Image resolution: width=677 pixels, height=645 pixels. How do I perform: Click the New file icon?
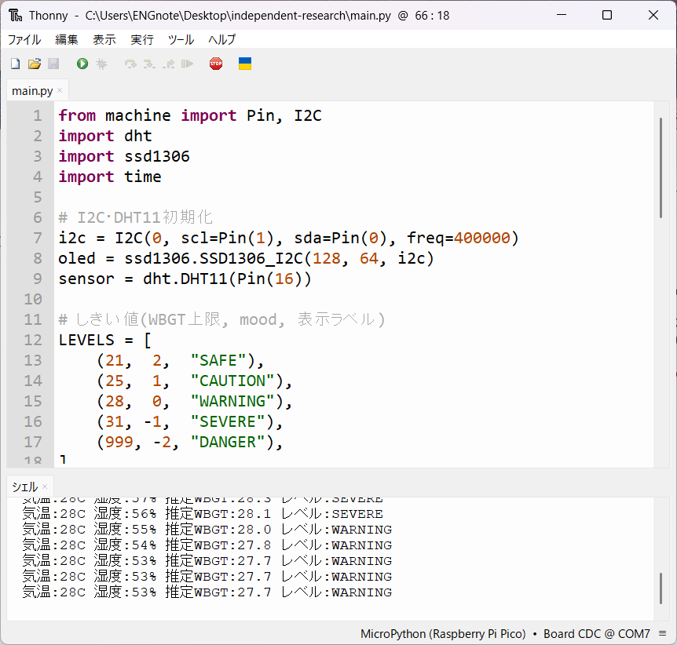(x=16, y=64)
